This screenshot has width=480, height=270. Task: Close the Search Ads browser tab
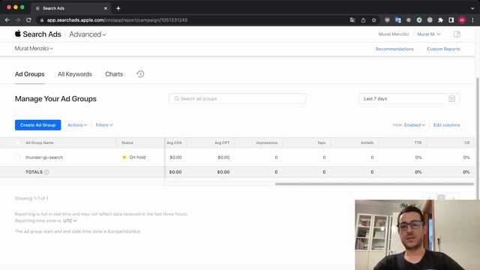click(106, 8)
